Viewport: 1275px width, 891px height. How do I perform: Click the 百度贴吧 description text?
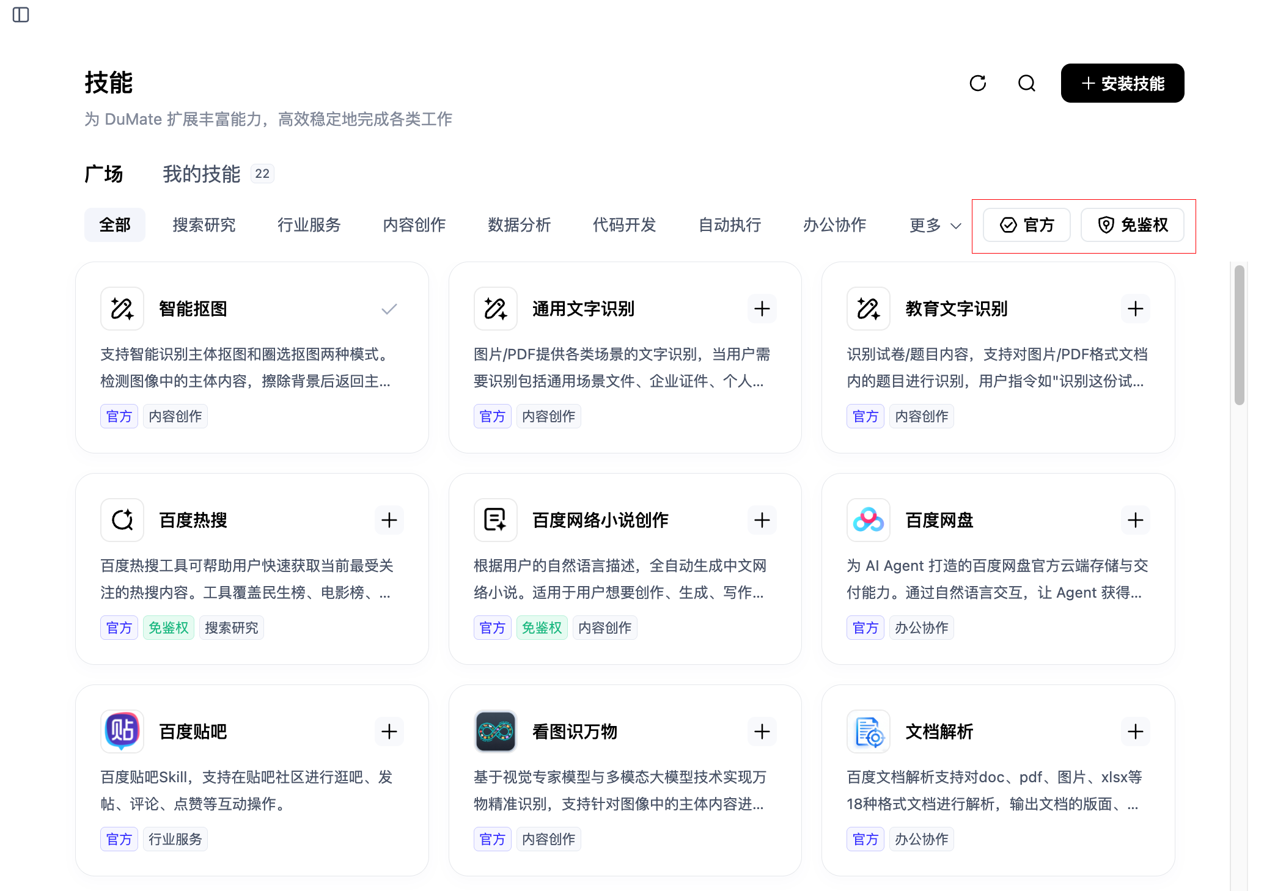click(247, 790)
